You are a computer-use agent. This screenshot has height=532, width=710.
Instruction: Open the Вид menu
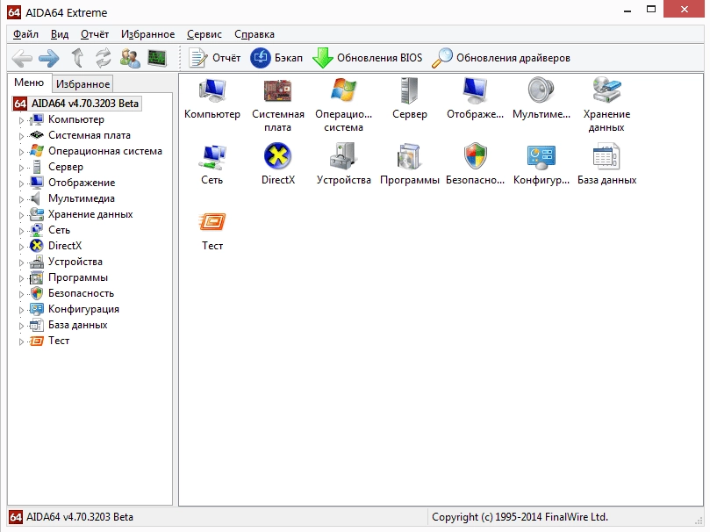tap(60, 34)
